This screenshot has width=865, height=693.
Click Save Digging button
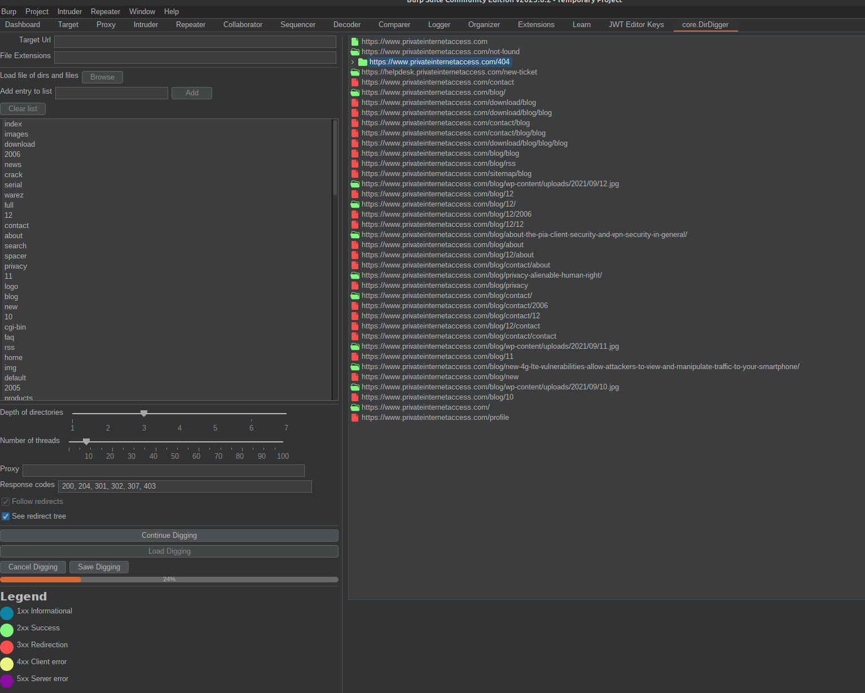(x=99, y=567)
